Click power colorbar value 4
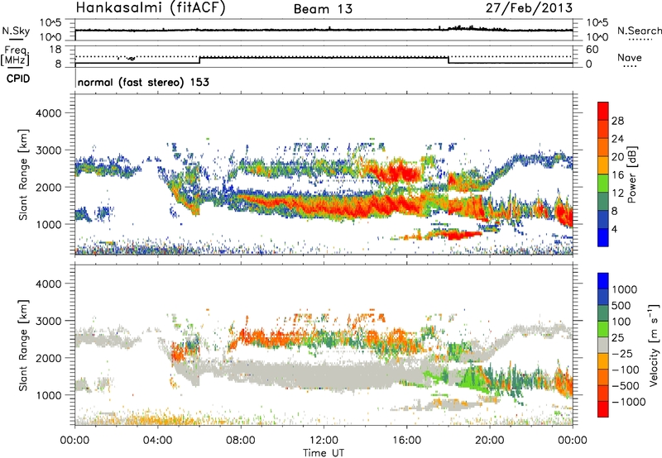 point(614,229)
